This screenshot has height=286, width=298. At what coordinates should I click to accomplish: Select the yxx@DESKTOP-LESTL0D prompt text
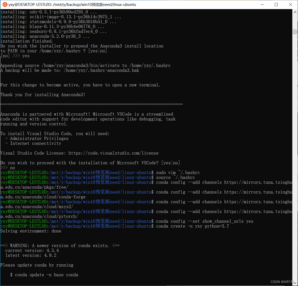pyautogui.click(x=23, y=172)
